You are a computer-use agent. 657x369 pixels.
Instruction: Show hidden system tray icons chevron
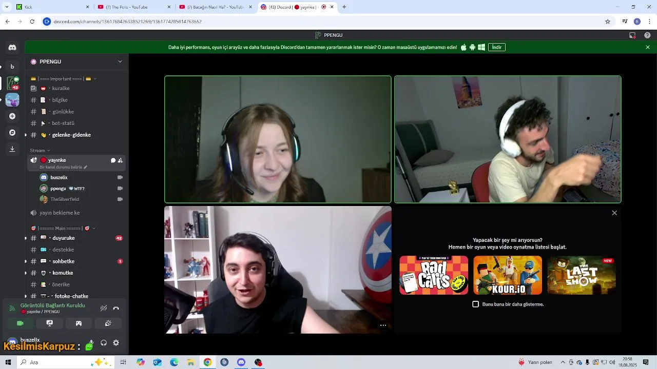(563, 362)
